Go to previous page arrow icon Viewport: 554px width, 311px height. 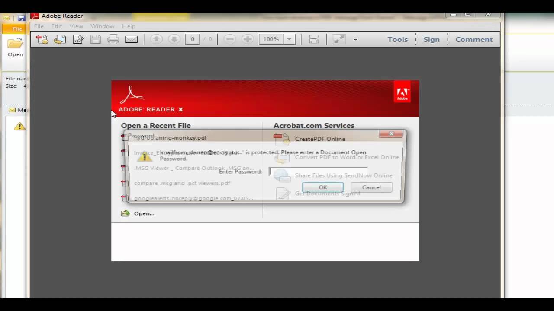coord(156,39)
